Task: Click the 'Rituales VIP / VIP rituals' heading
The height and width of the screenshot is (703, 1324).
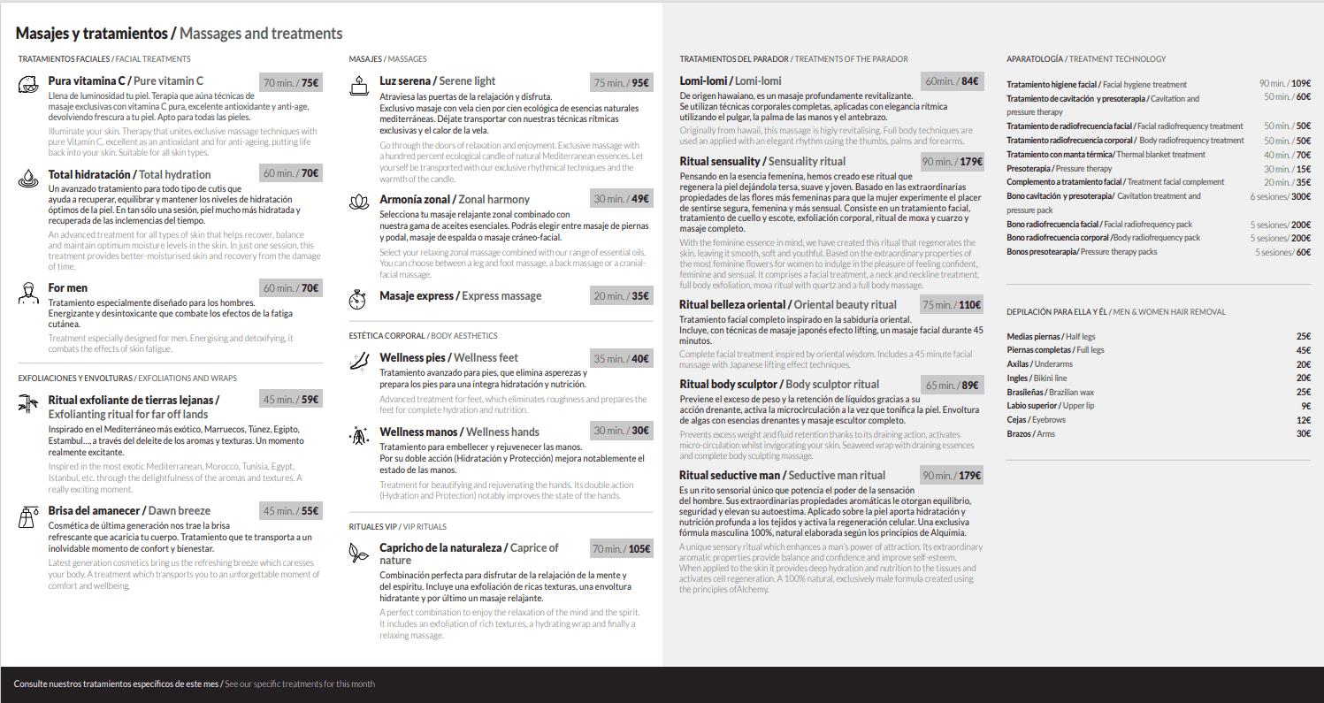Action: click(398, 526)
